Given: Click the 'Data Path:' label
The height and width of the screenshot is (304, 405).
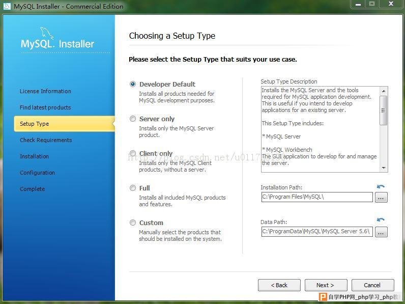Looking at the screenshot, I should [274, 222].
